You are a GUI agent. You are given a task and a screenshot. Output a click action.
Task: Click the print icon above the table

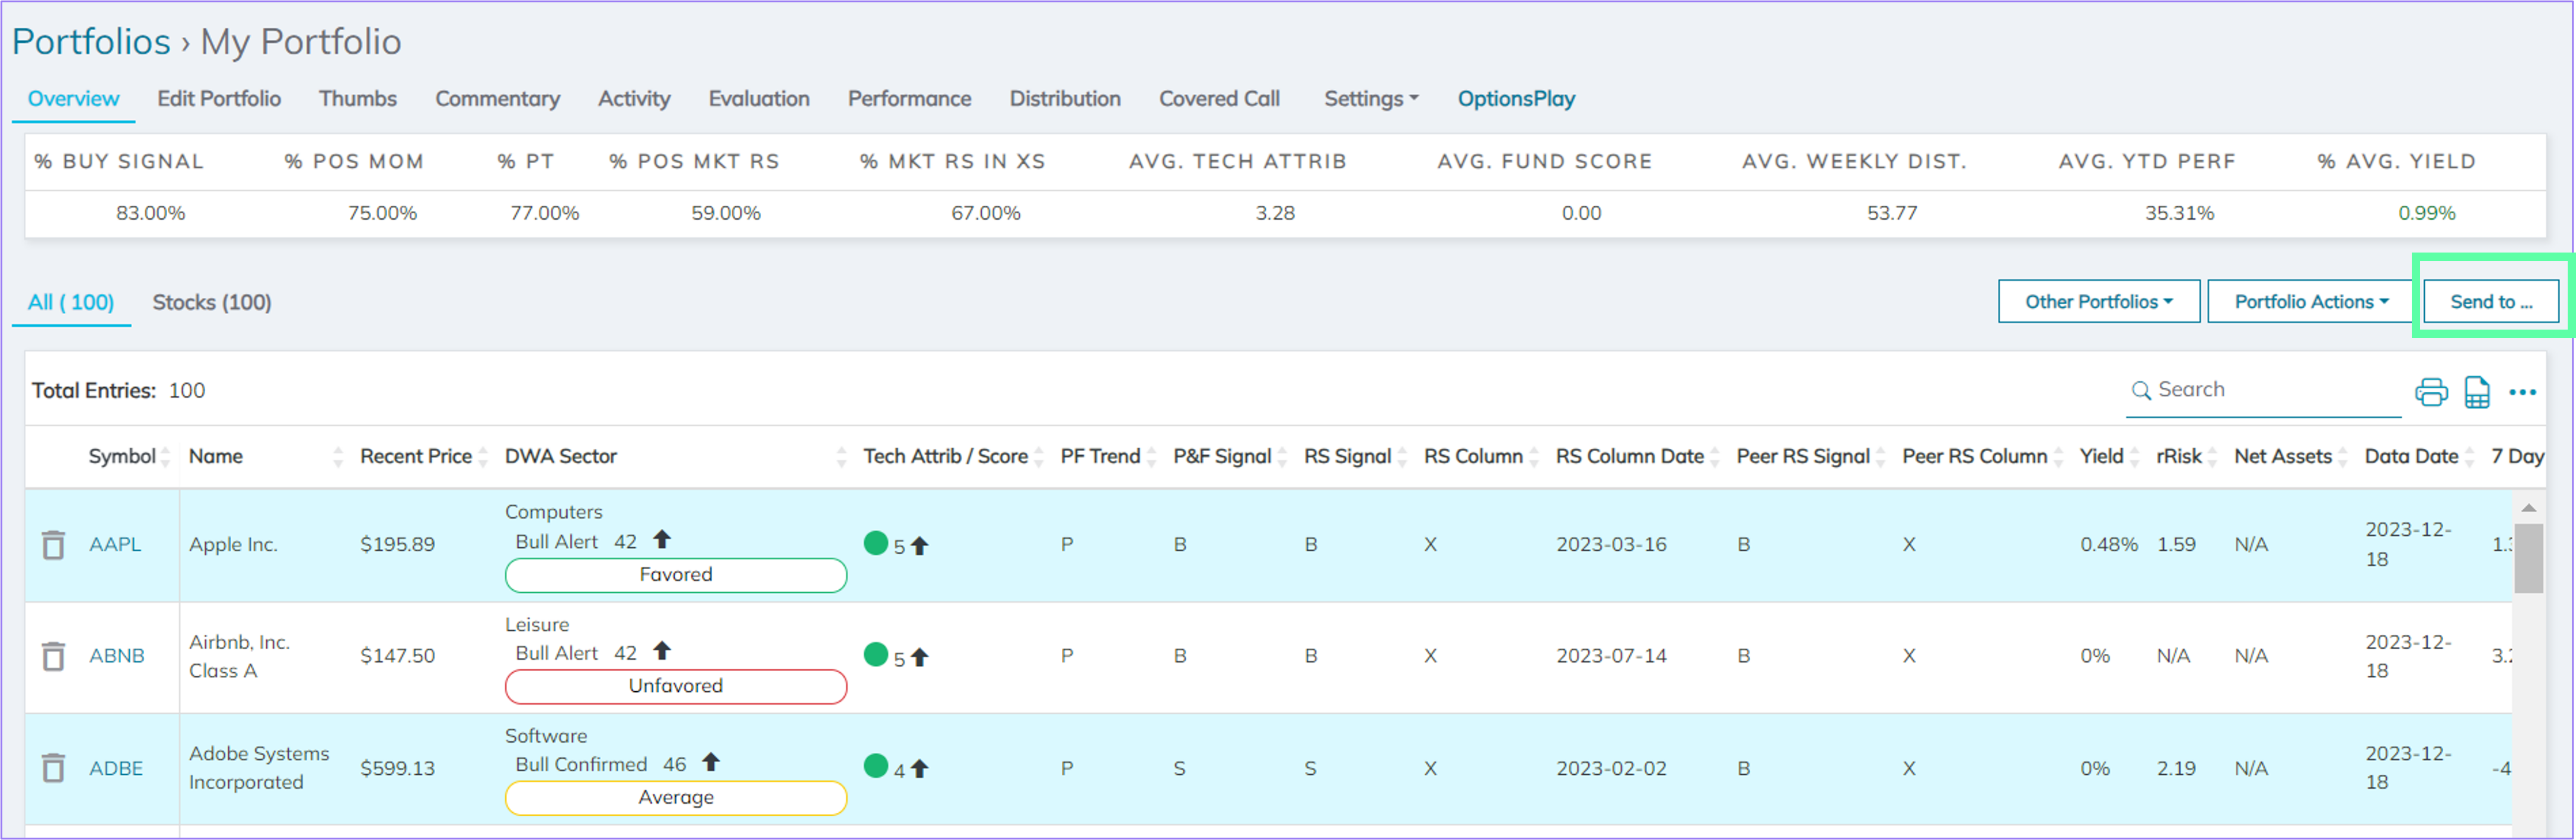click(x=2430, y=392)
